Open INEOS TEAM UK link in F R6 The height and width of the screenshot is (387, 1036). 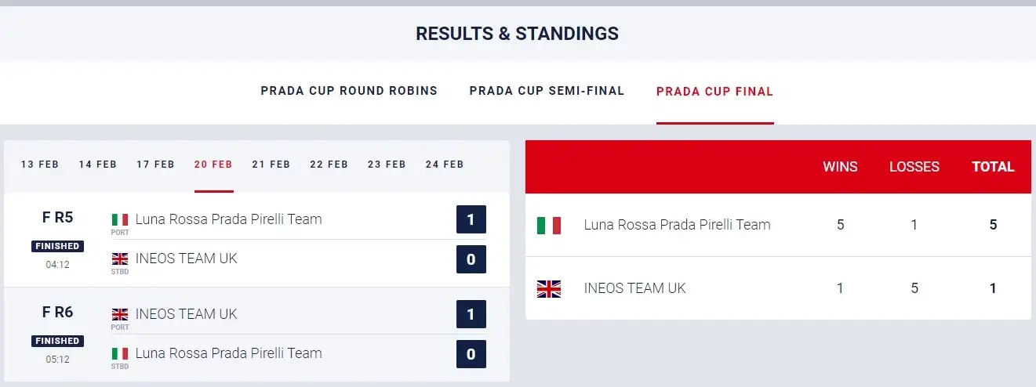(x=186, y=314)
